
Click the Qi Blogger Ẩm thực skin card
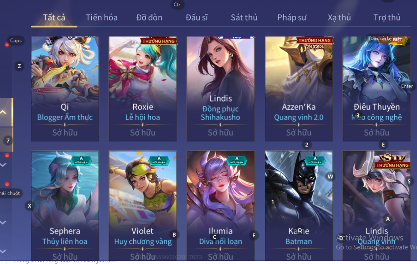(x=65, y=89)
